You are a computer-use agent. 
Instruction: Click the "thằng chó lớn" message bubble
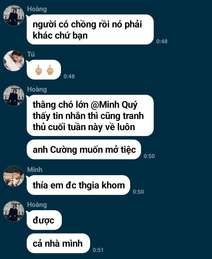coord(90,116)
